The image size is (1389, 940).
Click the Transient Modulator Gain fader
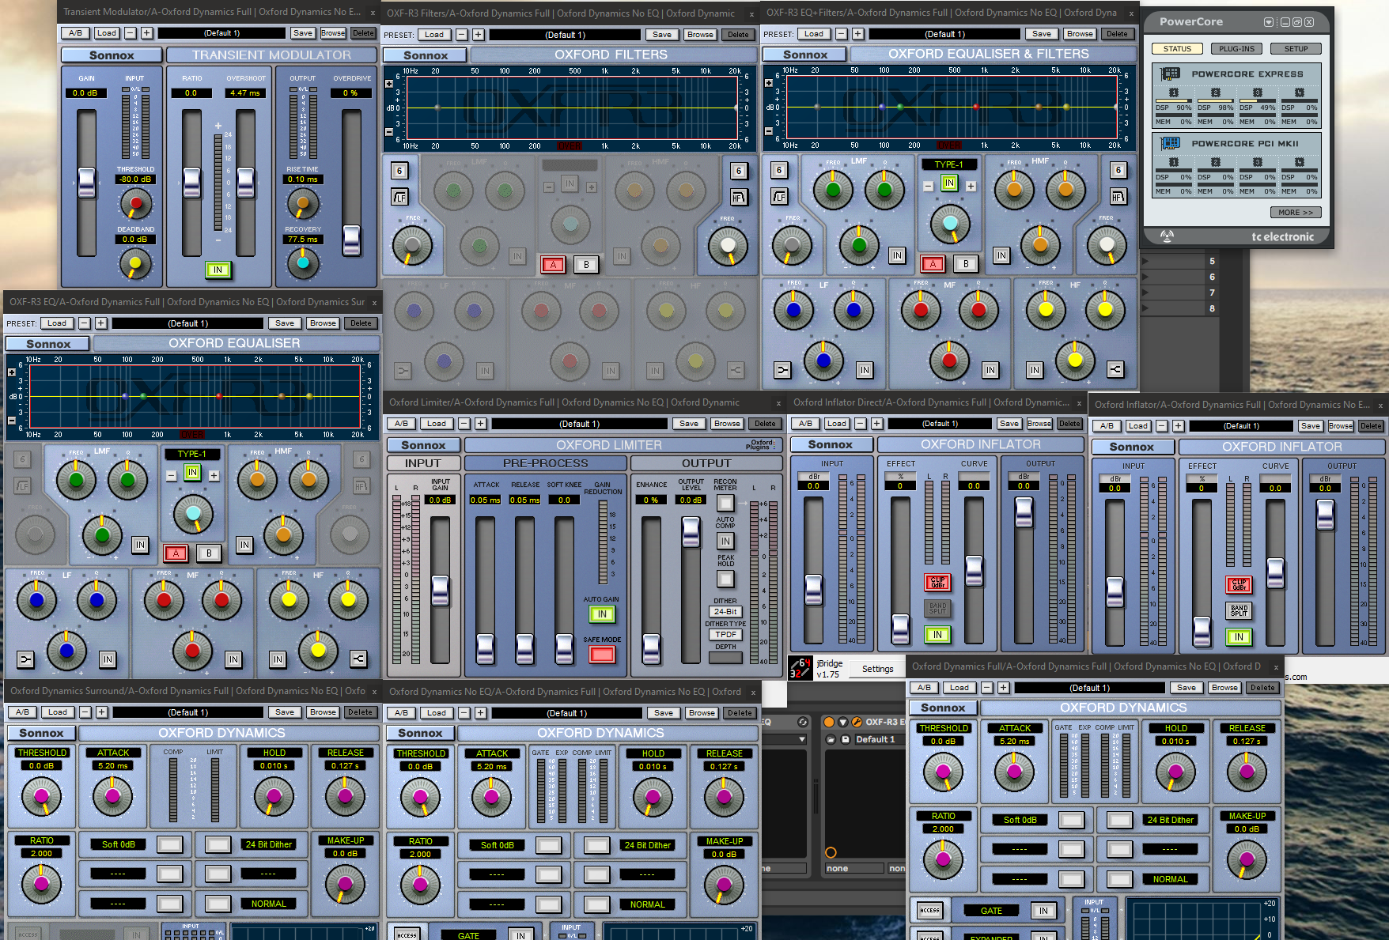click(x=86, y=183)
